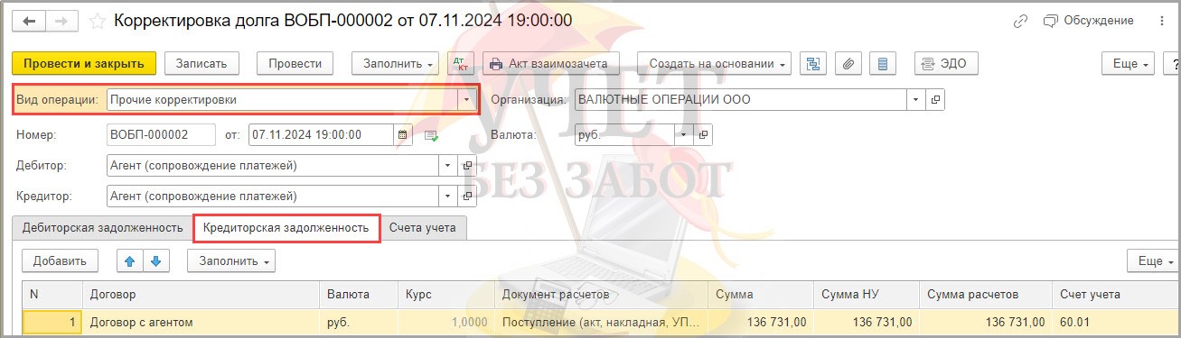Expand the Вид операции dropdown
This screenshot has height=338, width=1181.
click(x=467, y=100)
